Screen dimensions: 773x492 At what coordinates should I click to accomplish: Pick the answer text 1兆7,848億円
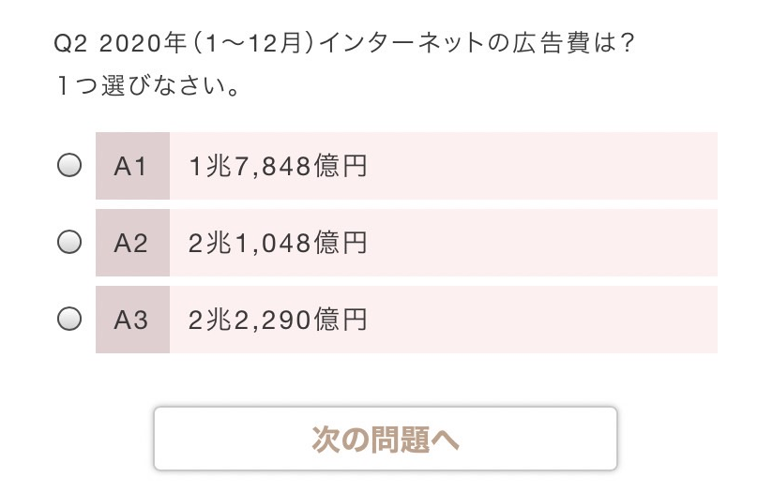click(x=277, y=167)
